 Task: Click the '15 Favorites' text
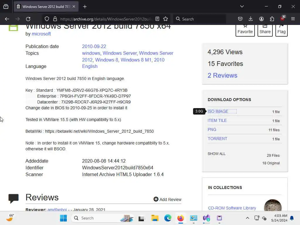pos(225,64)
